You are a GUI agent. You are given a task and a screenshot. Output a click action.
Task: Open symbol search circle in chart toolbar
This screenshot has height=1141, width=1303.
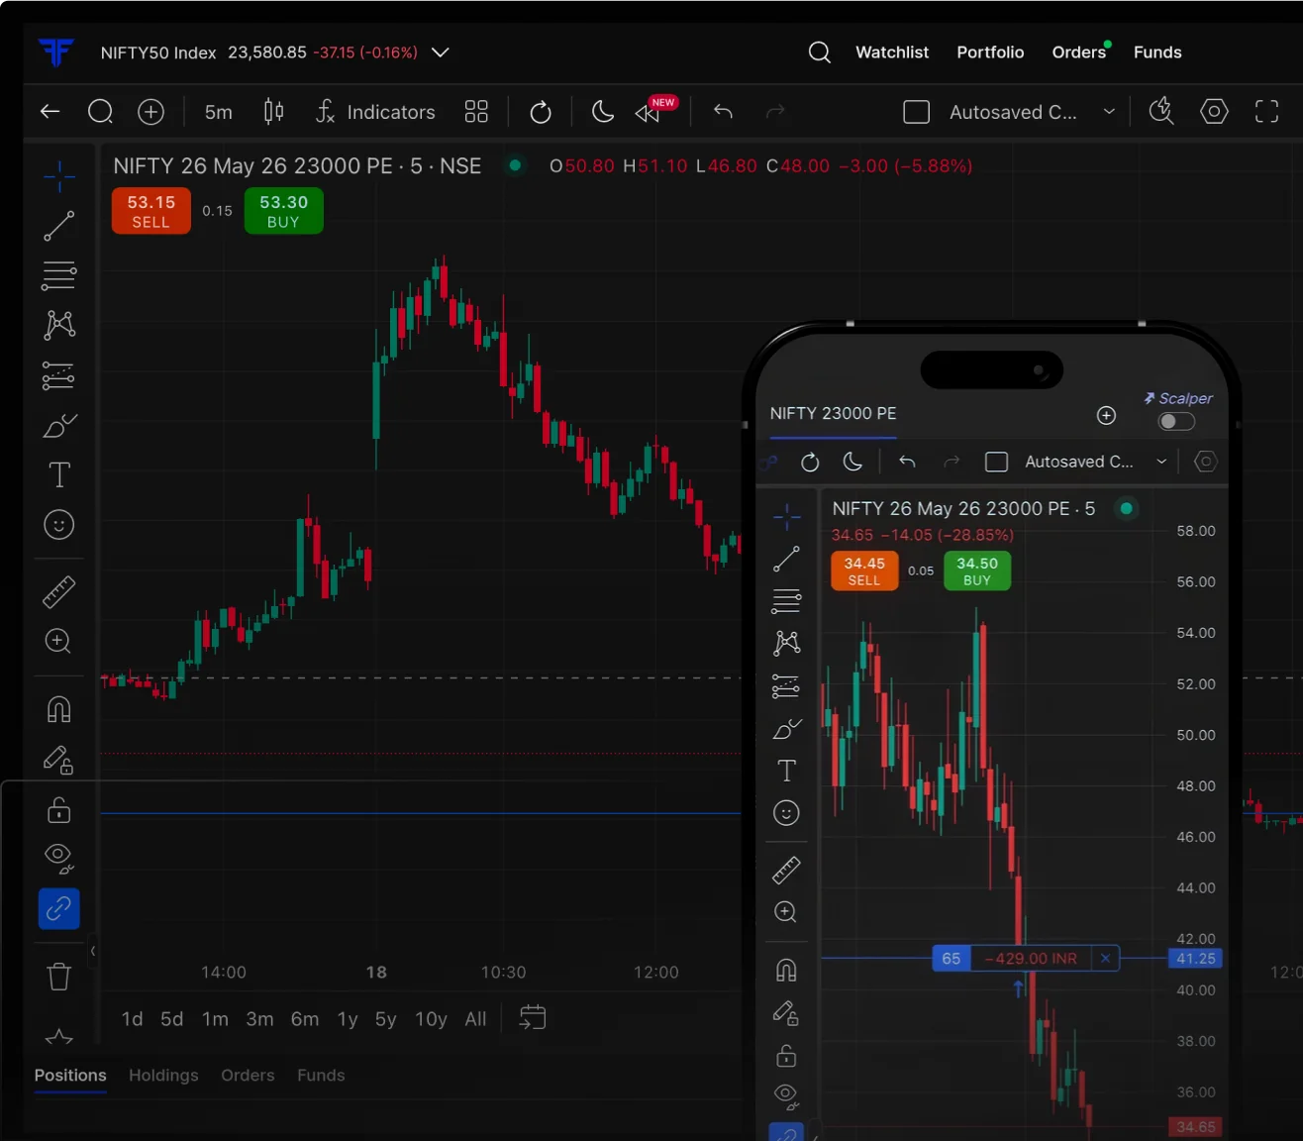[100, 112]
